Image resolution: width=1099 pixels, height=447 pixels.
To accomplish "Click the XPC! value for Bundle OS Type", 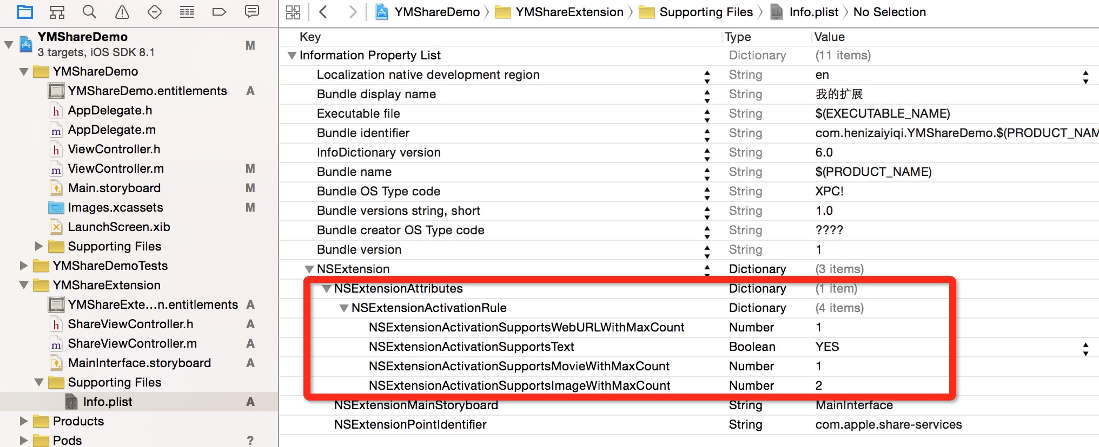I will tap(829, 192).
